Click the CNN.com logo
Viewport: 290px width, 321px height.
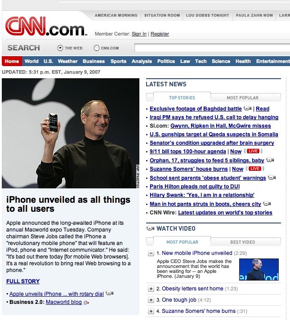point(46,27)
